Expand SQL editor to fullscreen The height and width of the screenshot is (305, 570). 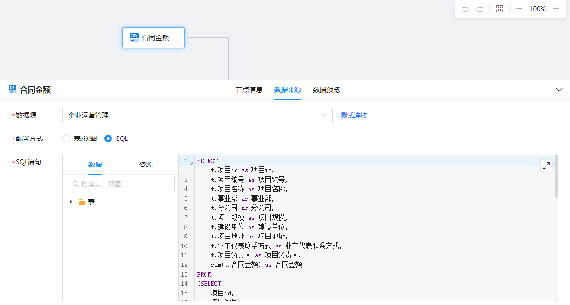[546, 166]
